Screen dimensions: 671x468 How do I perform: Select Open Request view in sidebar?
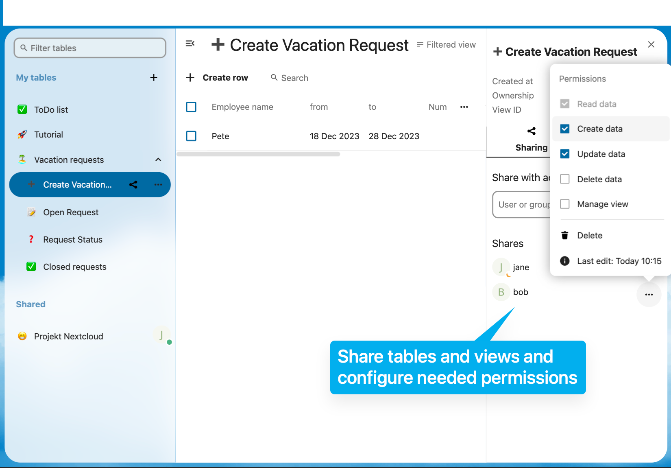71,212
